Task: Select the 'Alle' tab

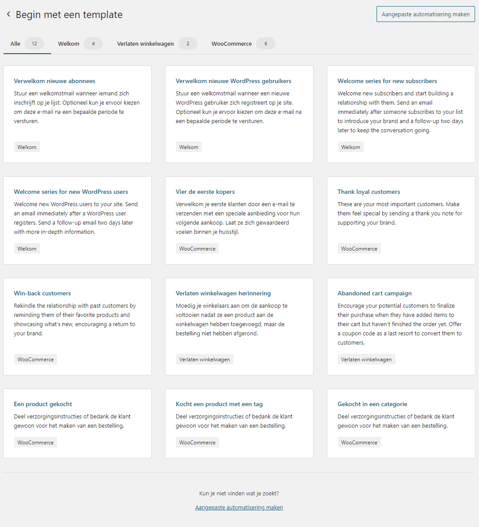Action: [x=27, y=44]
